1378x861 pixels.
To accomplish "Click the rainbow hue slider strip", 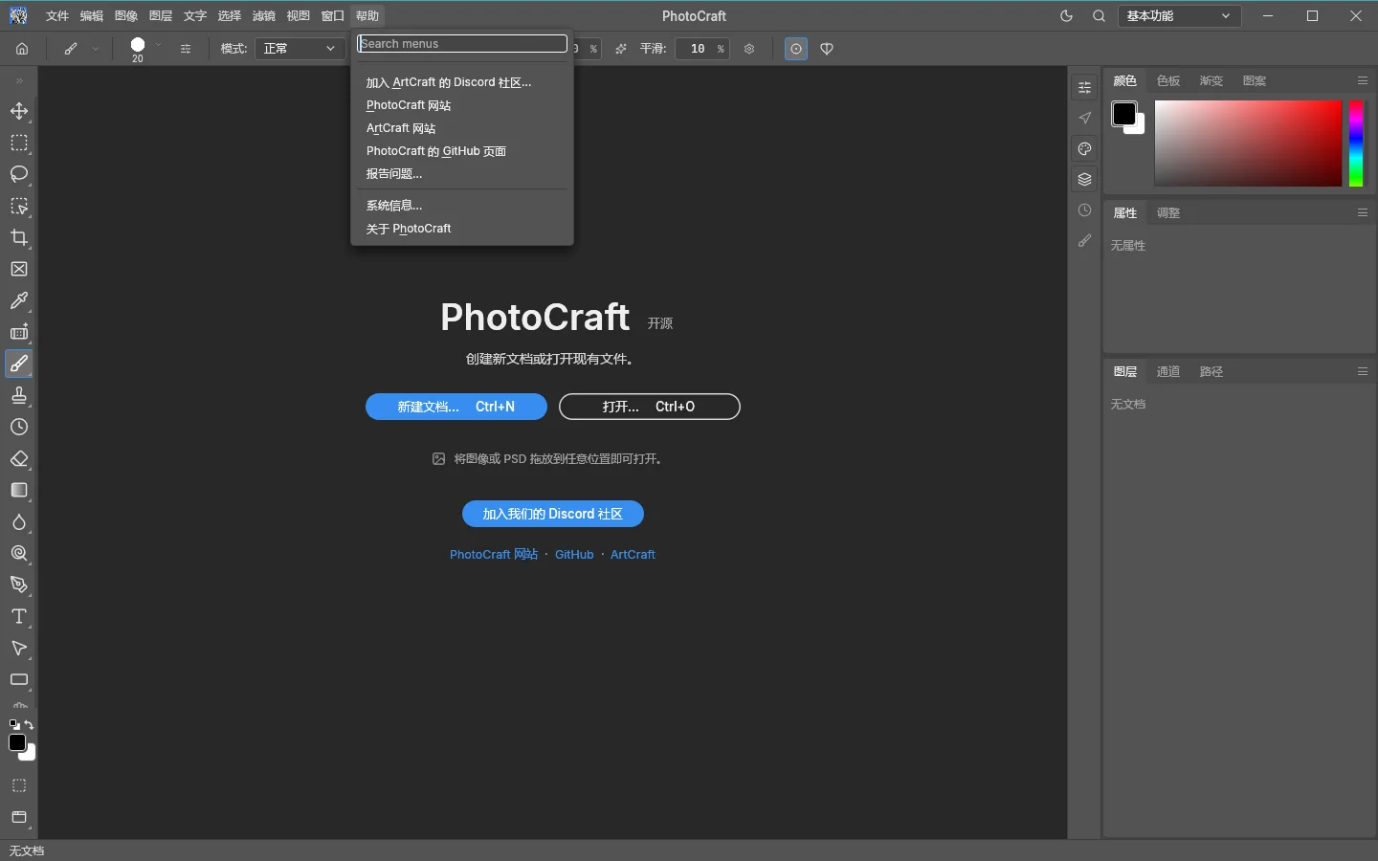I will click(x=1356, y=143).
